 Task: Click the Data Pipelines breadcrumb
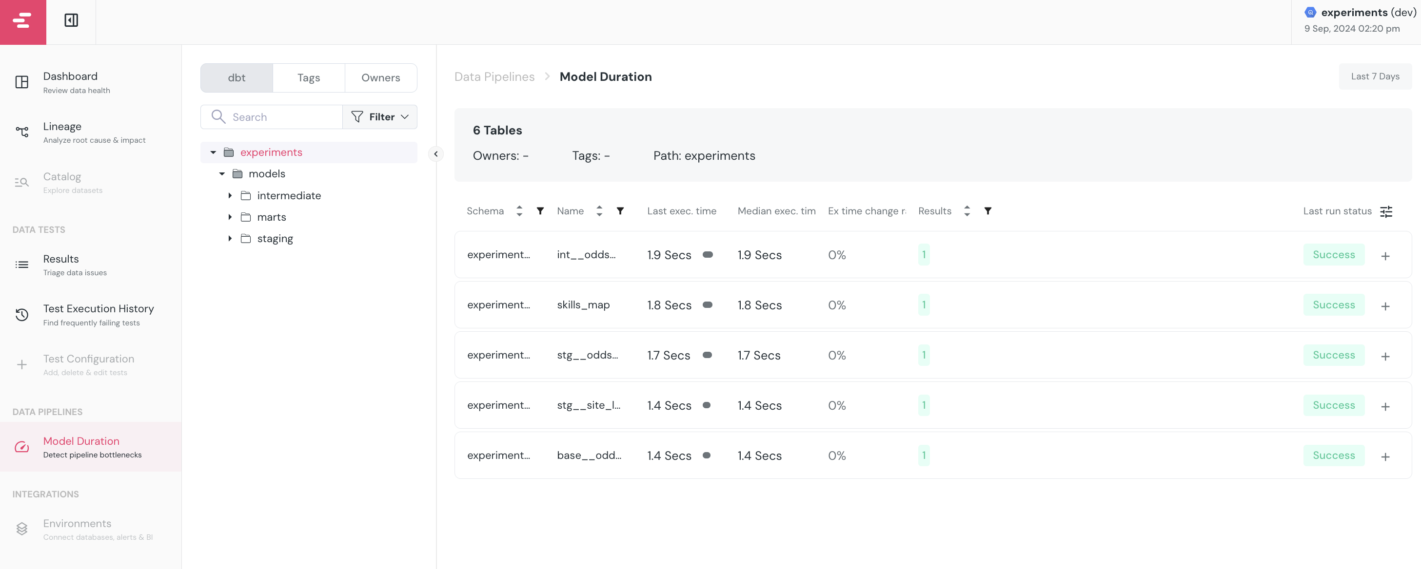(x=494, y=76)
